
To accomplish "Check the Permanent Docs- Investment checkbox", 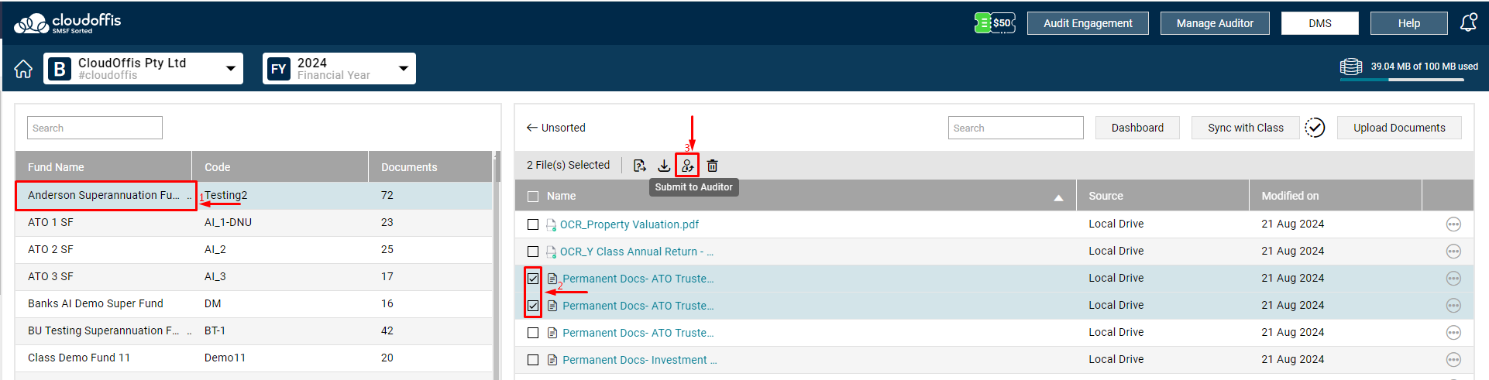I will click(533, 360).
